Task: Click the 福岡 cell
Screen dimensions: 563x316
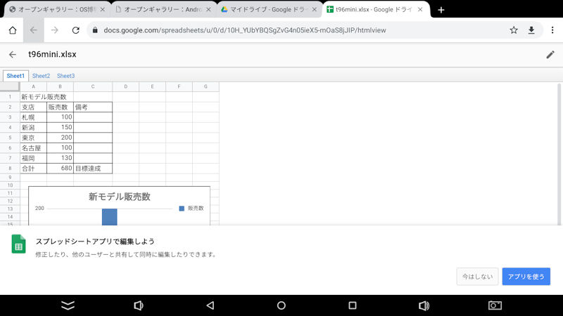Action: point(33,158)
